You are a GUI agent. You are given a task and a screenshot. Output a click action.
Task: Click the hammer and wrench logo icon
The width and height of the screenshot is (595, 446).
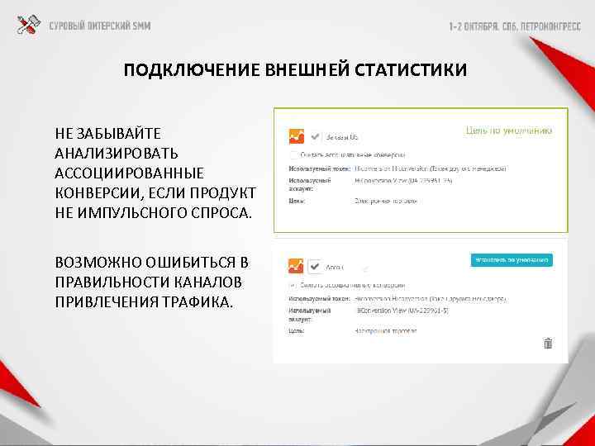pos(28,25)
